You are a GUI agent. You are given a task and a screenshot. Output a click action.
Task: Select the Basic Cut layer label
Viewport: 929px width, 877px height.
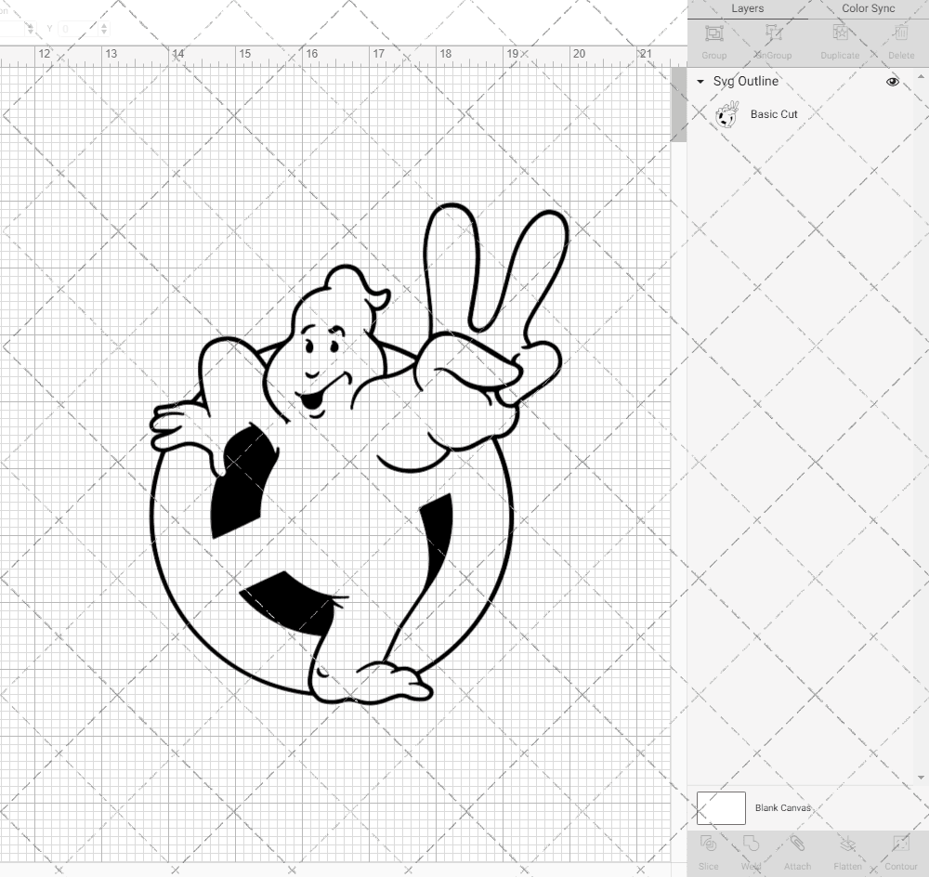pyautogui.click(x=774, y=114)
